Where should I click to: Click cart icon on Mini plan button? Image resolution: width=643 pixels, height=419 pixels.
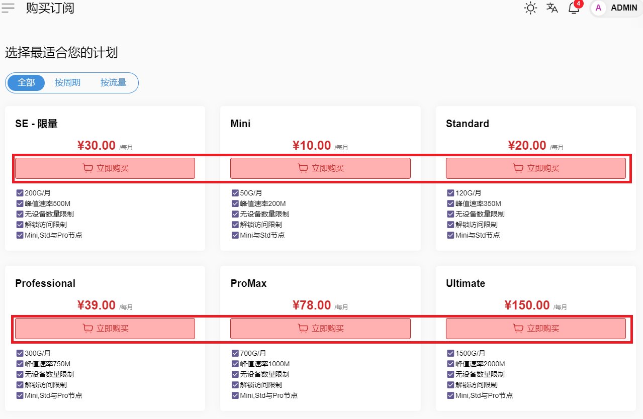[x=303, y=168]
